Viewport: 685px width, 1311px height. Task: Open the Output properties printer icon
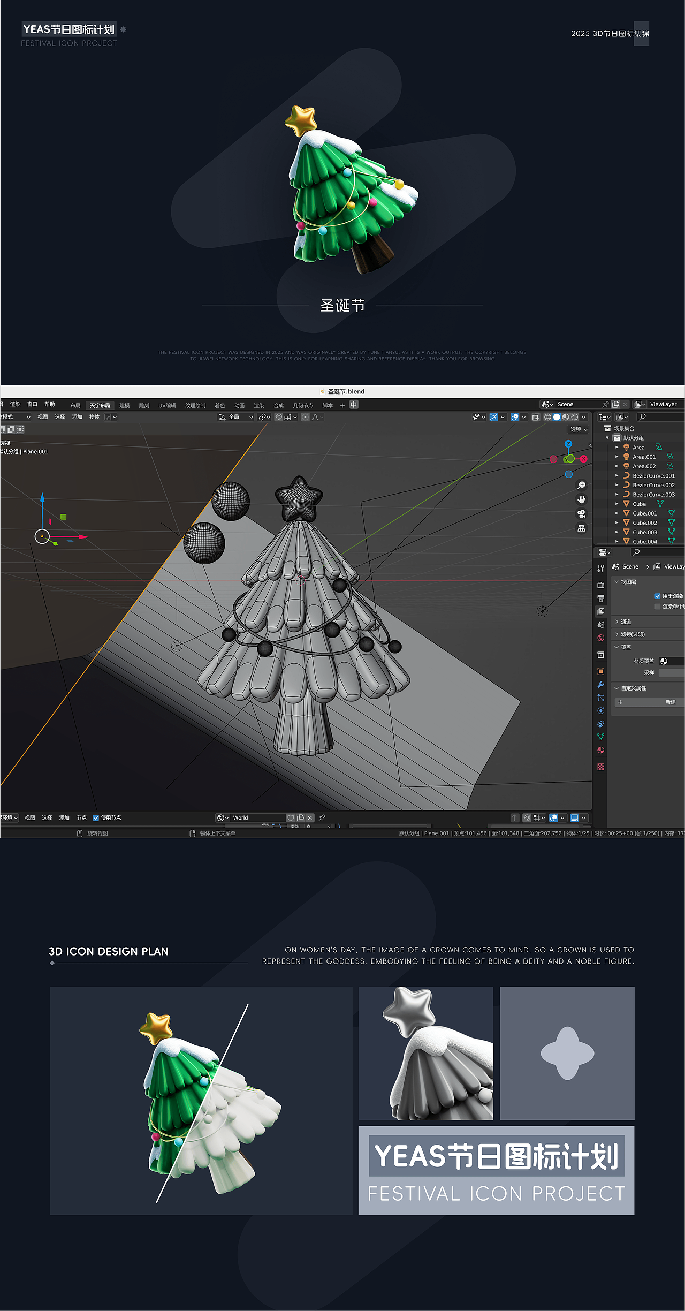coord(601,598)
